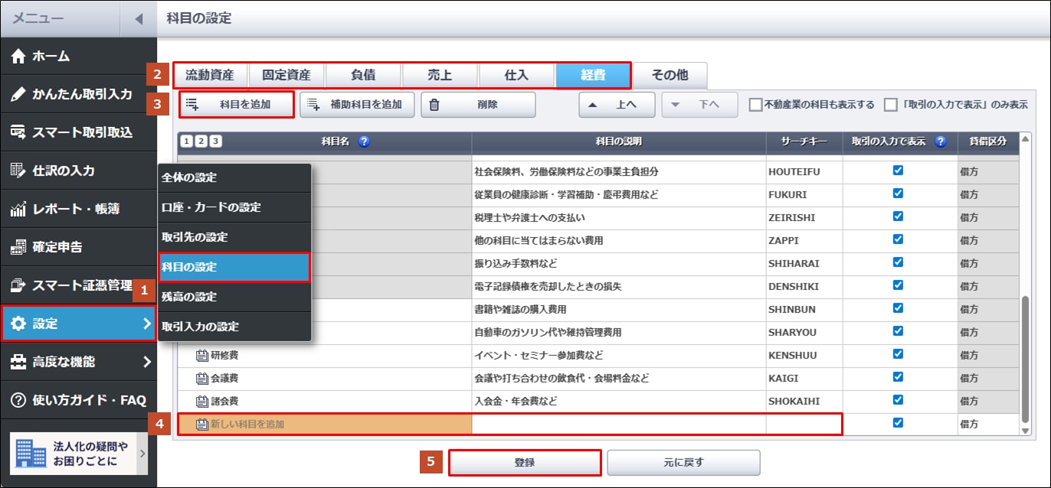The height and width of the screenshot is (488, 1051).
Task: Enable 不動産業の科目も表示する checkbox
Action: click(x=755, y=105)
